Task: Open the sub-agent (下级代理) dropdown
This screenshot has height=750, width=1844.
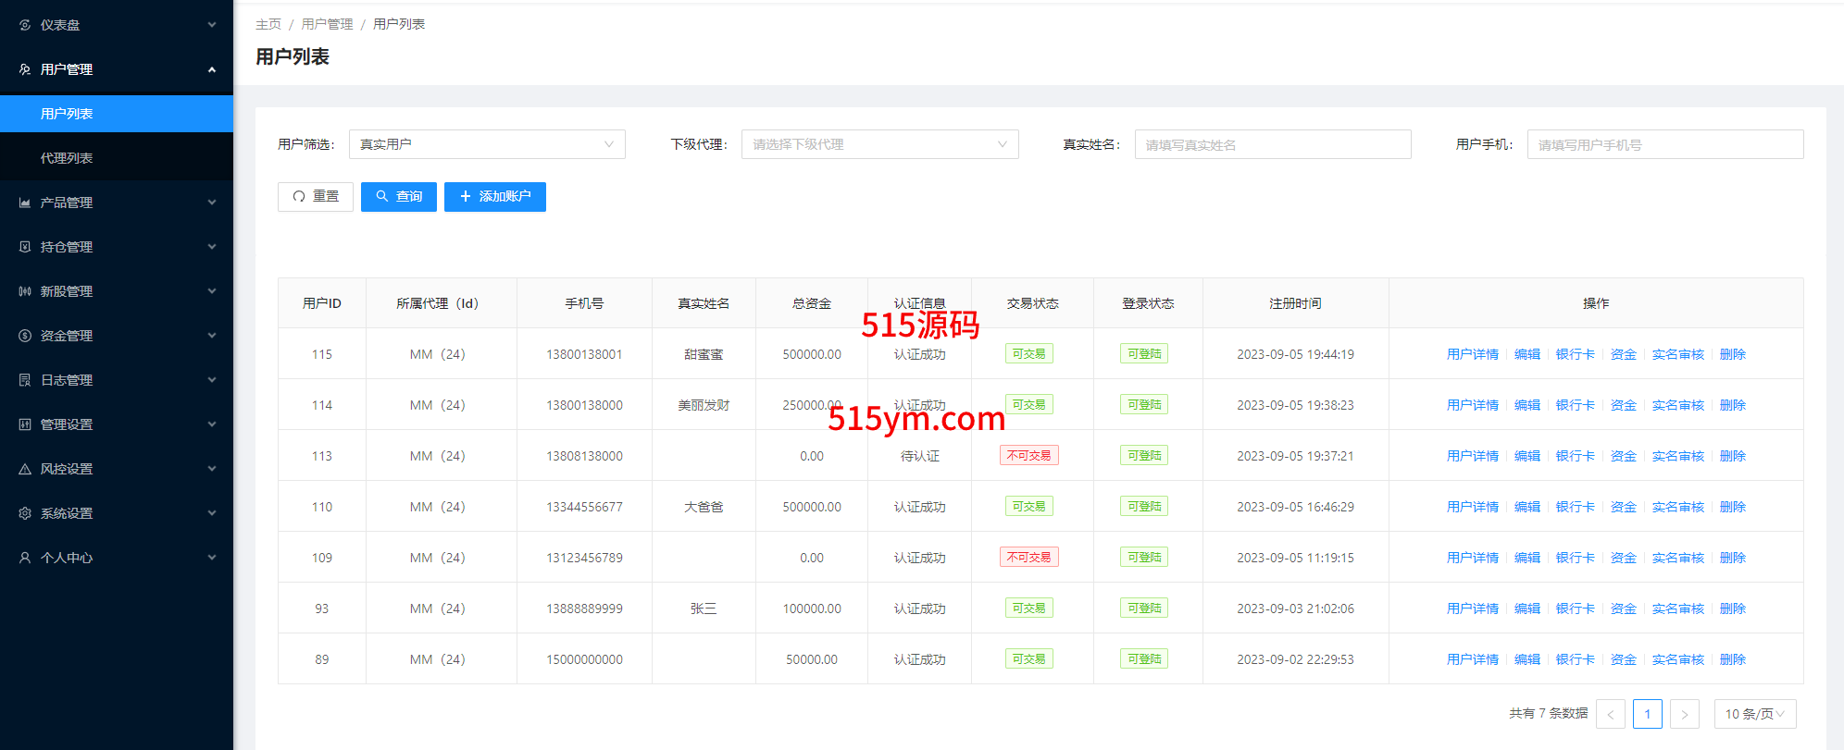Action: pos(879,144)
